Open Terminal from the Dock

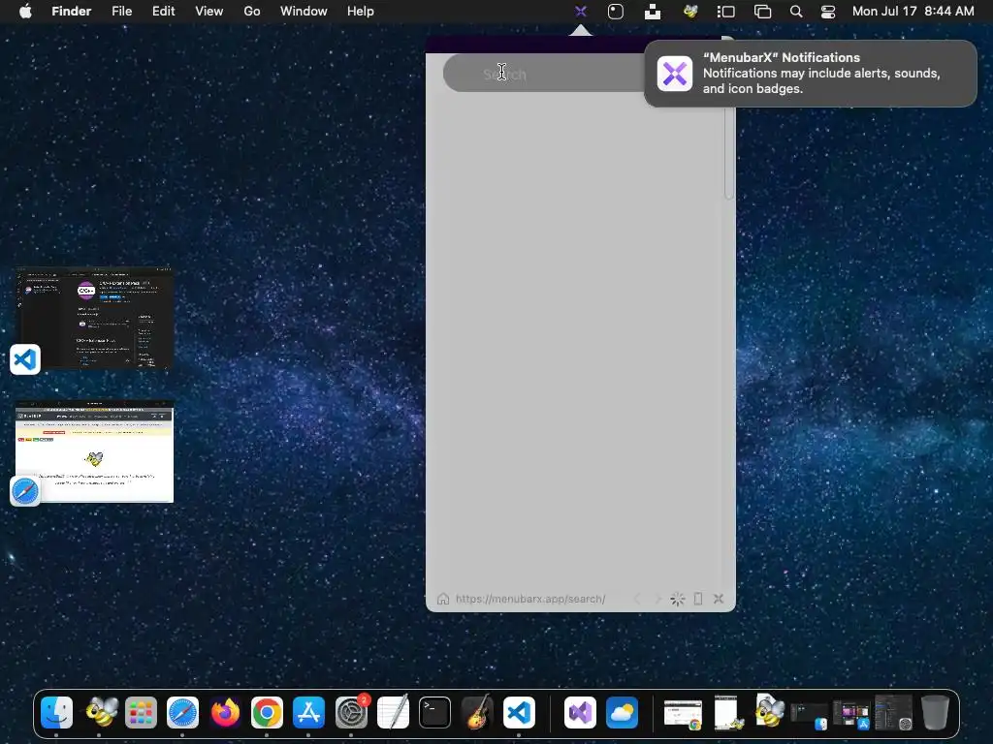[x=435, y=712]
